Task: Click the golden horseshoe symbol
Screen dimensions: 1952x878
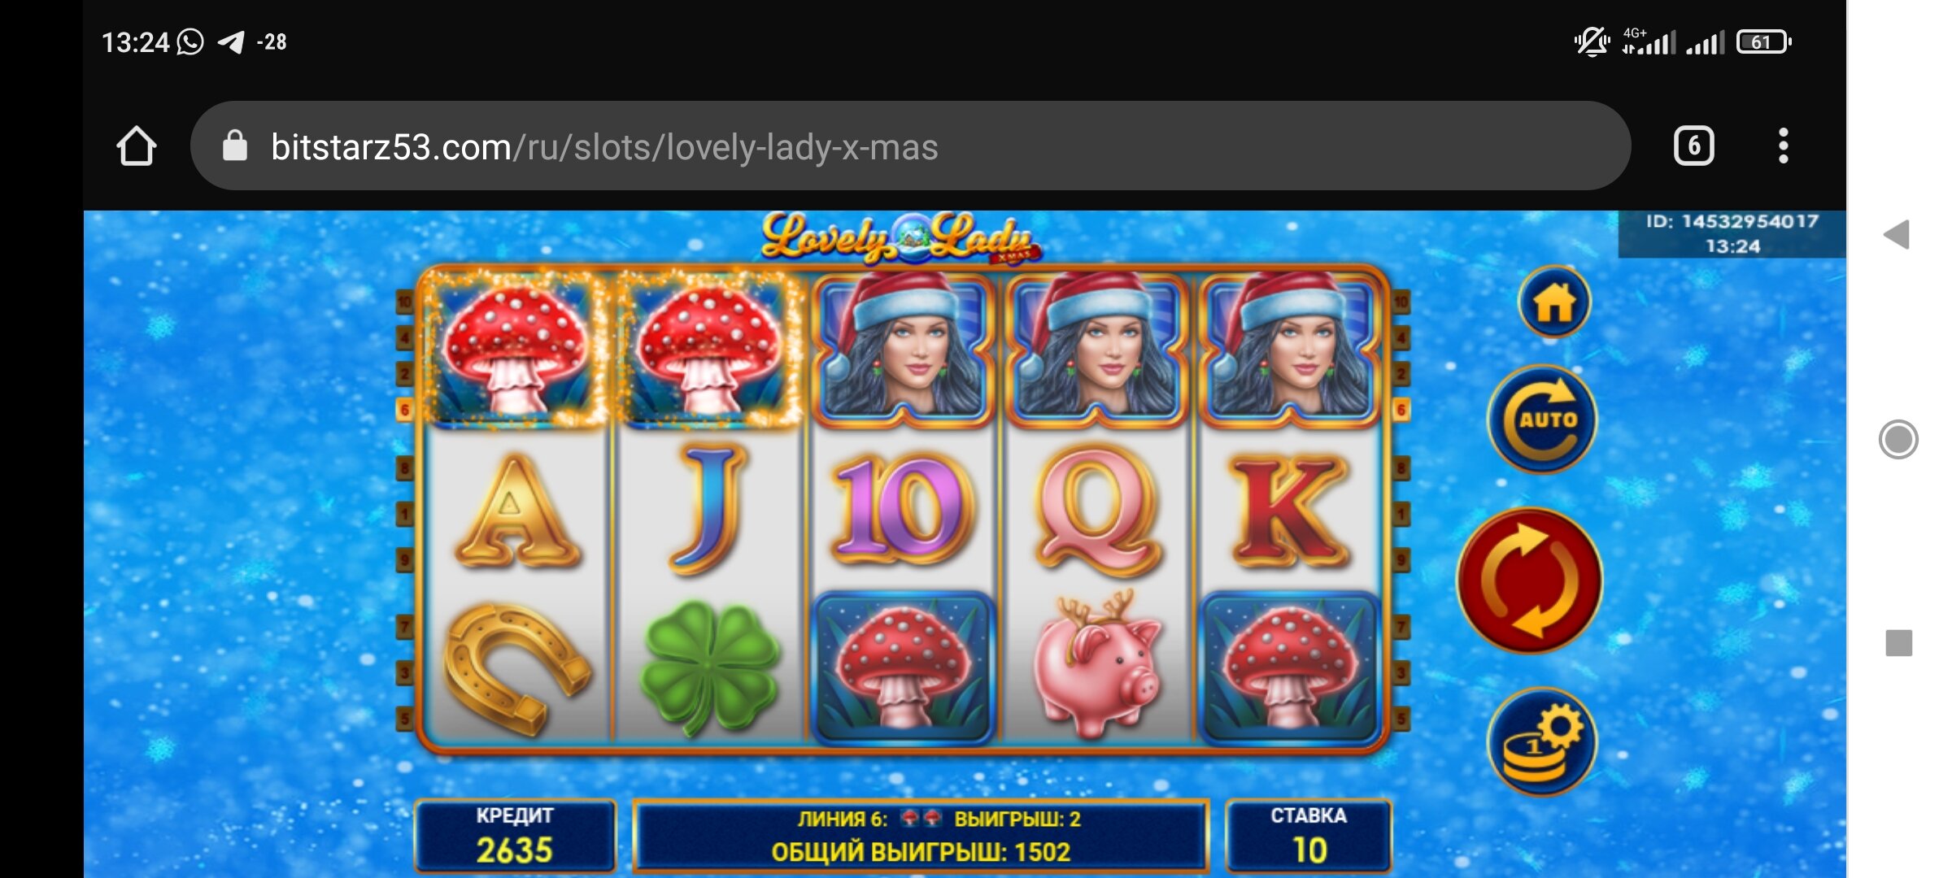Action: coord(517,668)
